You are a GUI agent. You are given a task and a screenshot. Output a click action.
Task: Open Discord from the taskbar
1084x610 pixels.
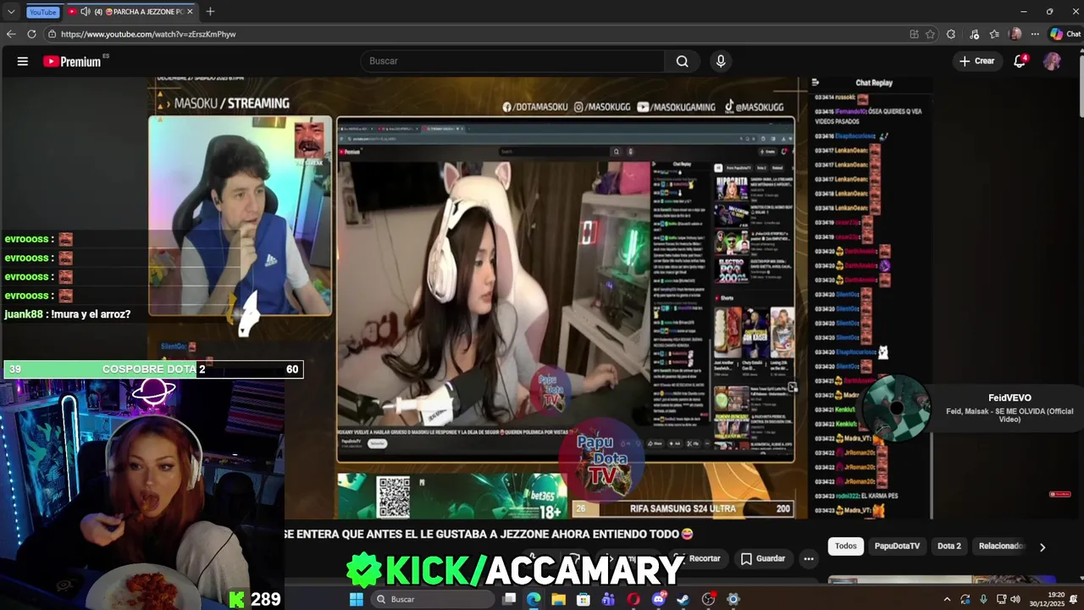659,599
